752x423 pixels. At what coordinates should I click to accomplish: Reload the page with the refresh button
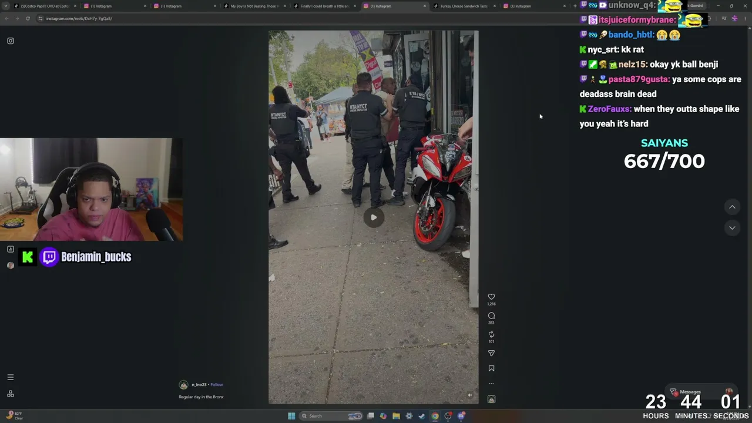28,18
